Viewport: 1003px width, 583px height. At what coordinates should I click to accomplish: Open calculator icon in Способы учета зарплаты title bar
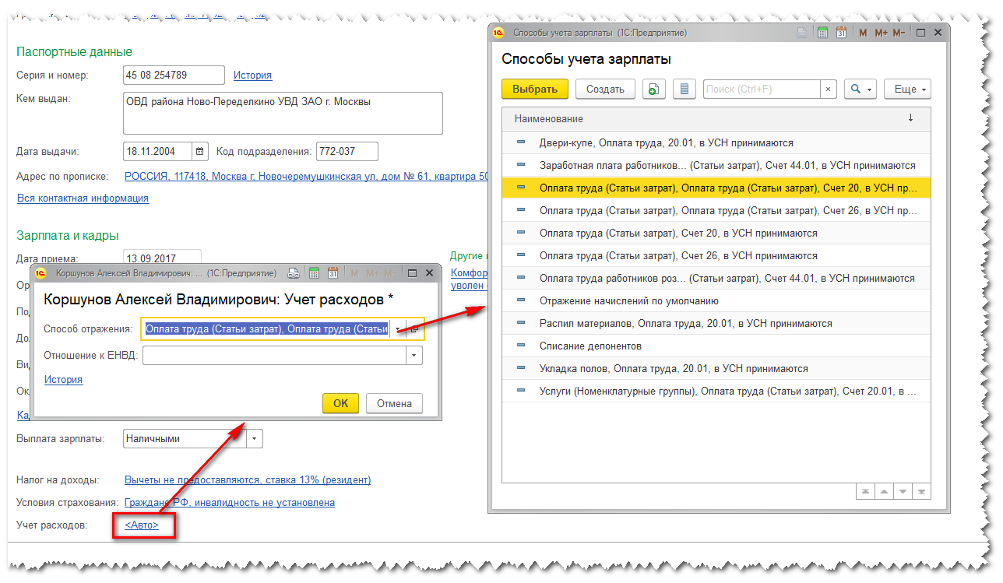pos(822,33)
